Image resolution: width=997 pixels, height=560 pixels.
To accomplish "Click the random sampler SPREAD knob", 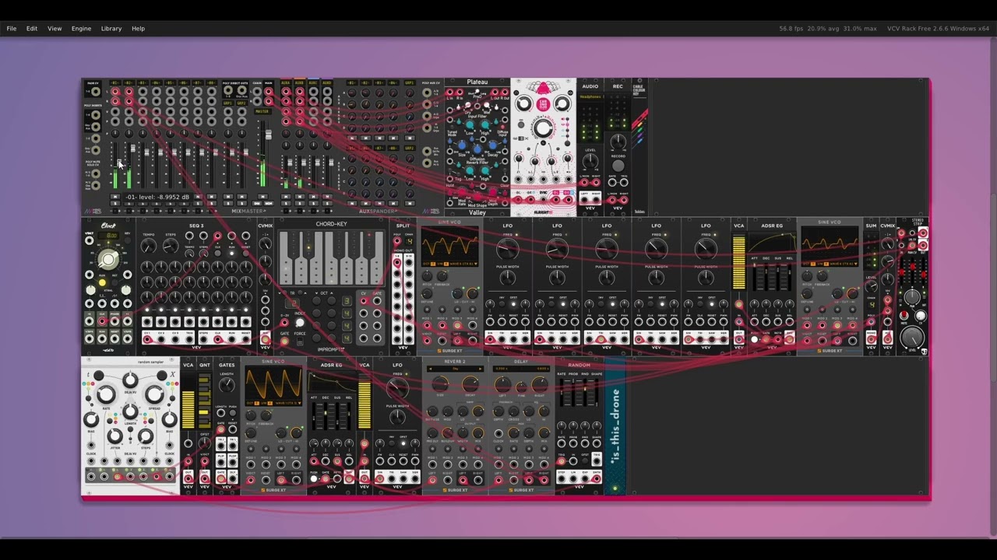I will pos(154,394).
